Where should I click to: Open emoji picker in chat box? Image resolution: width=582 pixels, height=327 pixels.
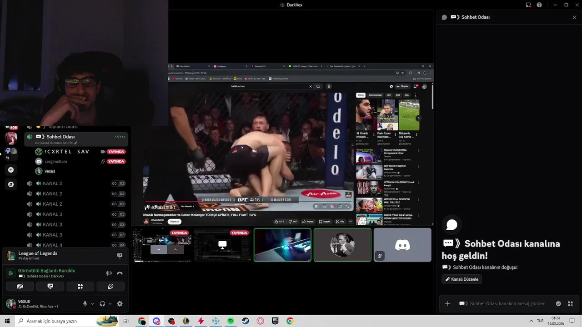pyautogui.click(x=558, y=303)
